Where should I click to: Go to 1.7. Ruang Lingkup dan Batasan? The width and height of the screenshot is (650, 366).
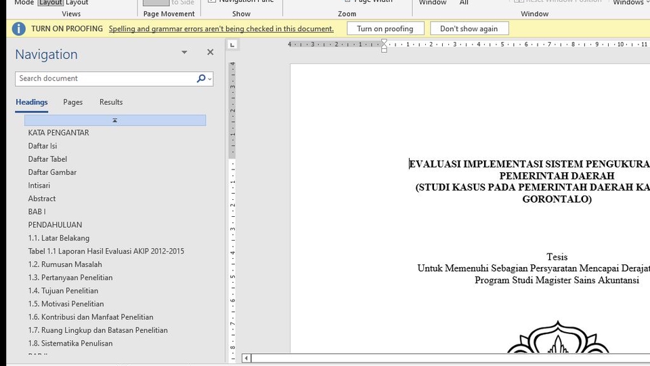pyautogui.click(x=97, y=330)
